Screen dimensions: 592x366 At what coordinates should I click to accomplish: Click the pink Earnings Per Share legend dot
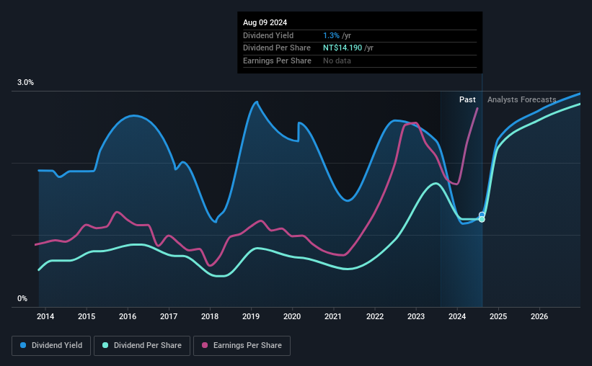pyautogui.click(x=205, y=345)
